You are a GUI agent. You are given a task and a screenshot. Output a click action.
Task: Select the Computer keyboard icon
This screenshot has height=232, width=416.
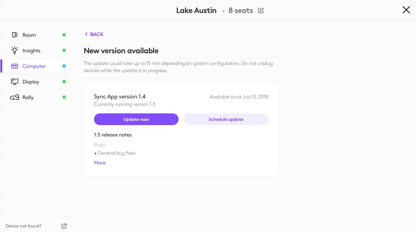pos(15,66)
